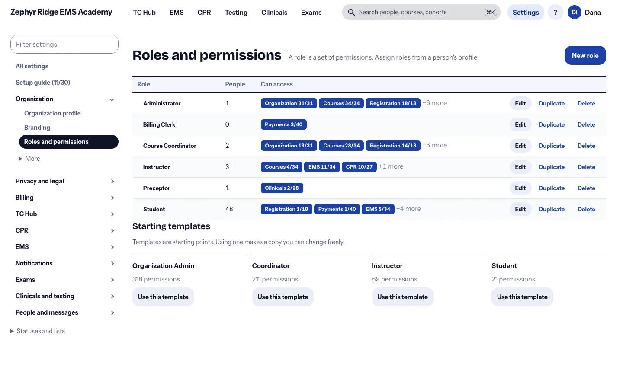Go to Clinicals in the top navigation
The image size is (623, 389).
pos(274,13)
